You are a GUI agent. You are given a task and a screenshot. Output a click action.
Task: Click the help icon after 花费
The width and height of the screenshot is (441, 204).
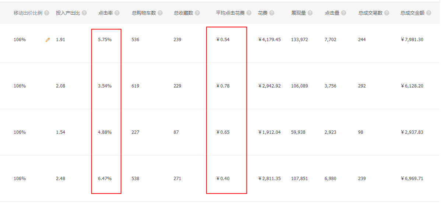tap(272, 13)
